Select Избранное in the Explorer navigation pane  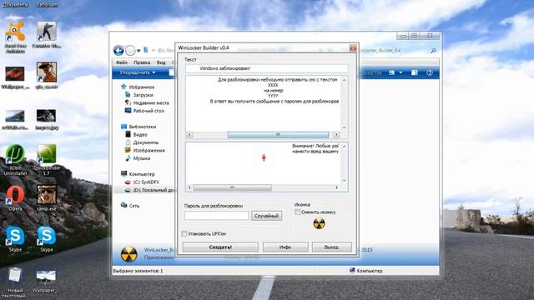pyautogui.click(x=139, y=87)
